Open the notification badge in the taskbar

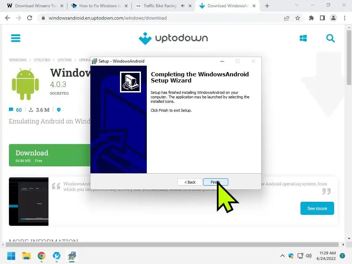(342, 256)
